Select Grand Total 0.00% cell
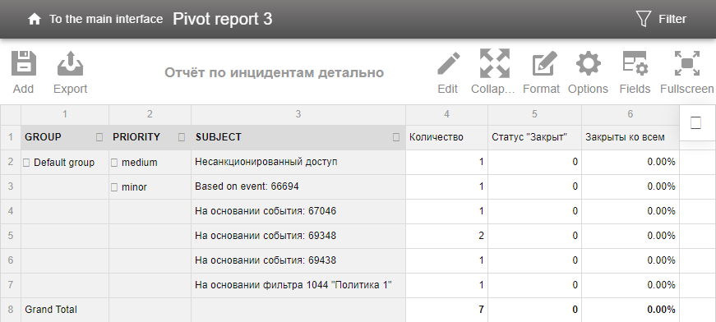The image size is (716, 322). tap(631, 310)
